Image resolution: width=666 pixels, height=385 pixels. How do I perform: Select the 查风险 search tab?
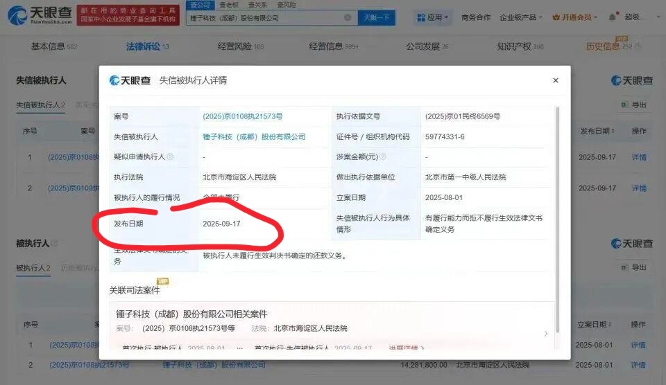click(x=287, y=5)
